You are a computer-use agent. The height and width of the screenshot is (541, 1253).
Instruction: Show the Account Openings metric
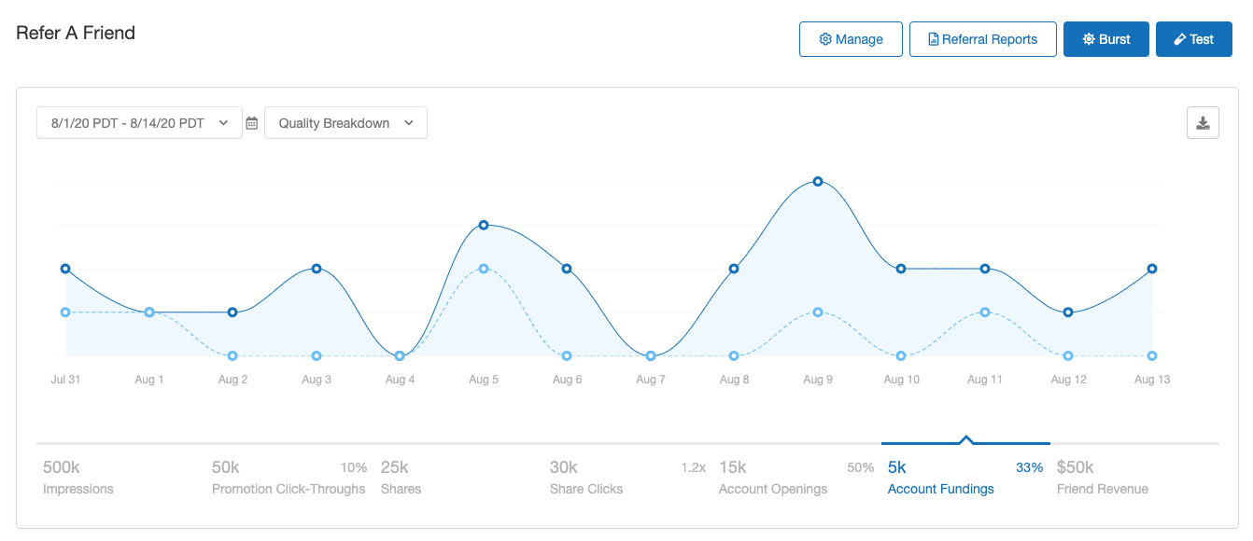pos(773,477)
